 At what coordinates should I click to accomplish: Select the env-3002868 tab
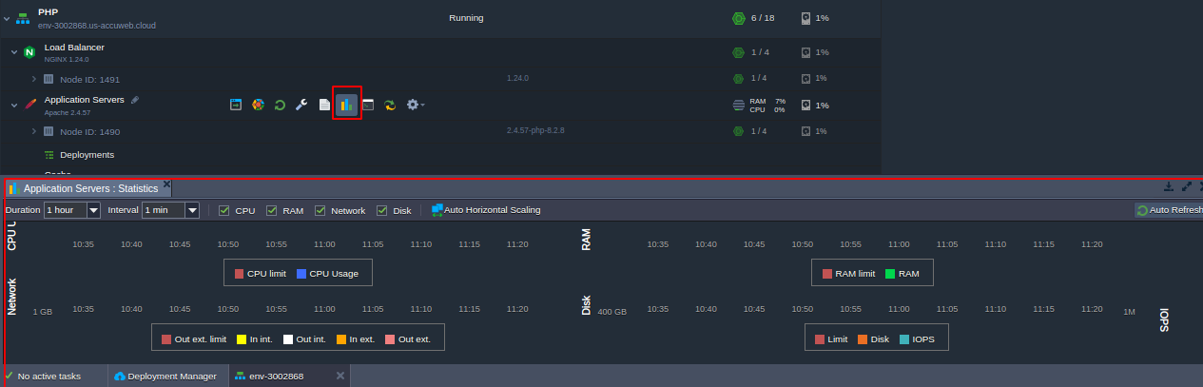pyautogui.click(x=276, y=377)
